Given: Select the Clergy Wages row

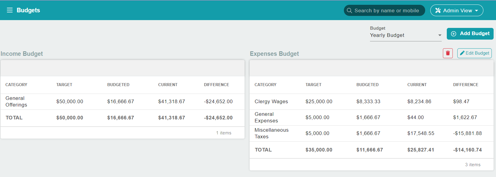Looking at the screenshot, I should [371, 102].
